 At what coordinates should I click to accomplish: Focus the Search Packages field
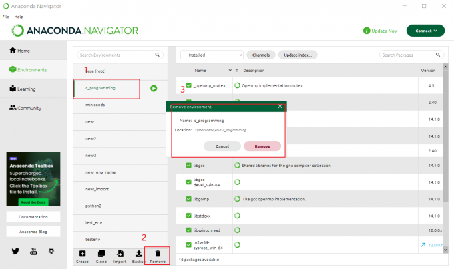coord(412,55)
